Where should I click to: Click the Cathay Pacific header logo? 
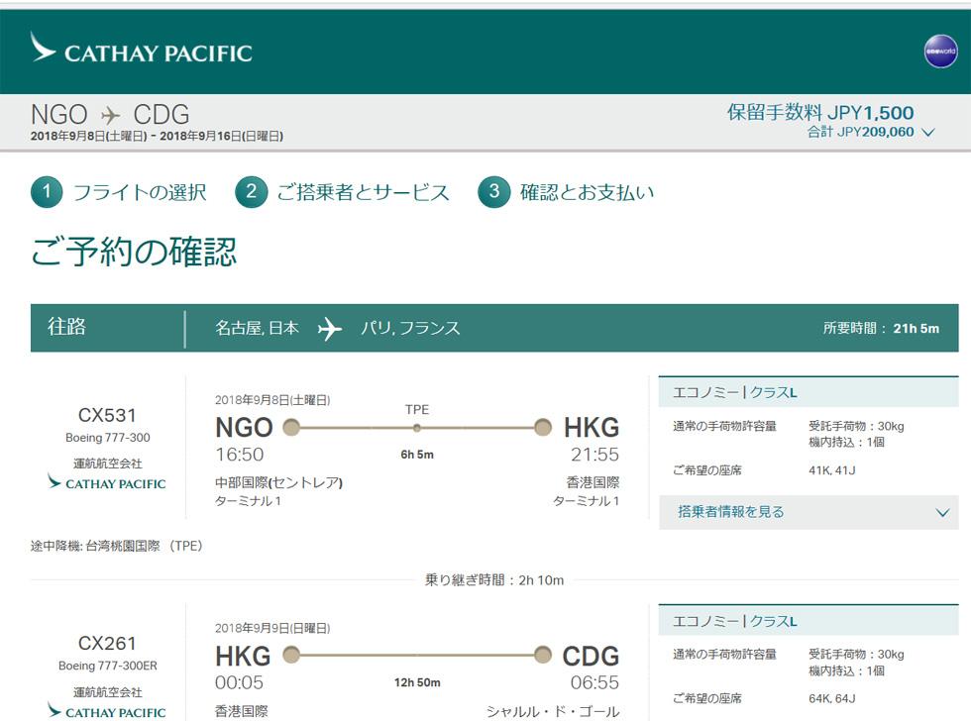pos(141,48)
